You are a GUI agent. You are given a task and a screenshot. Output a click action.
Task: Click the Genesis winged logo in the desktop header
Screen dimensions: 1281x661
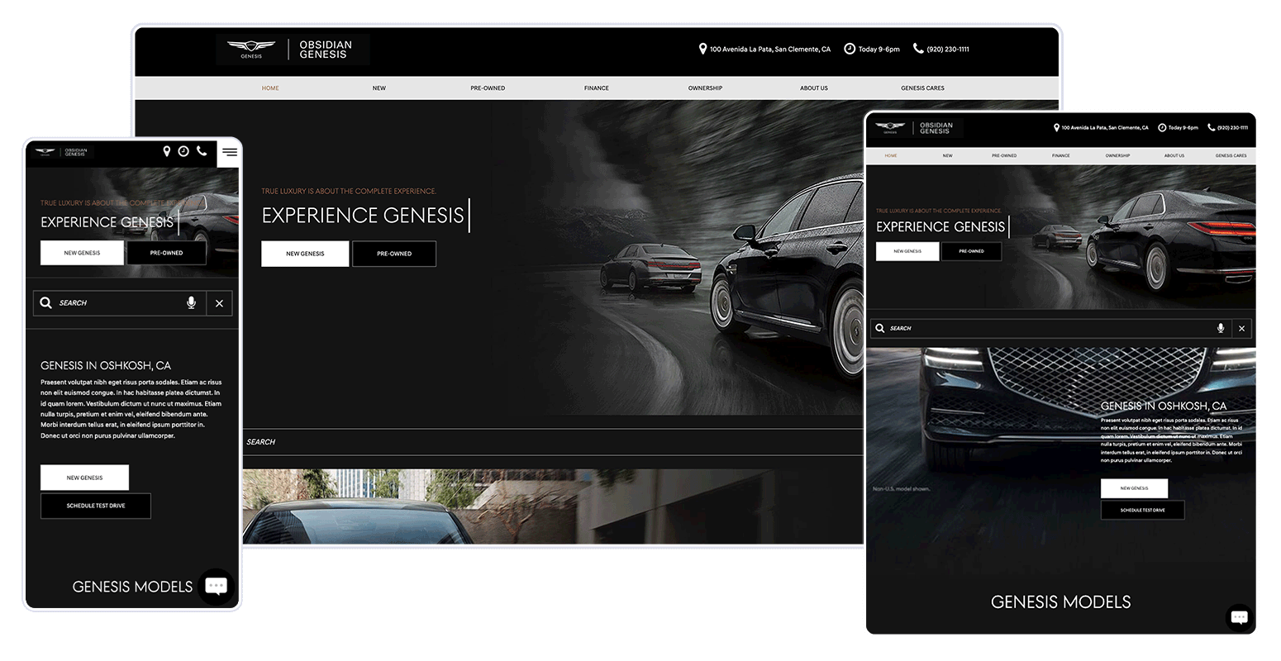tap(251, 49)
